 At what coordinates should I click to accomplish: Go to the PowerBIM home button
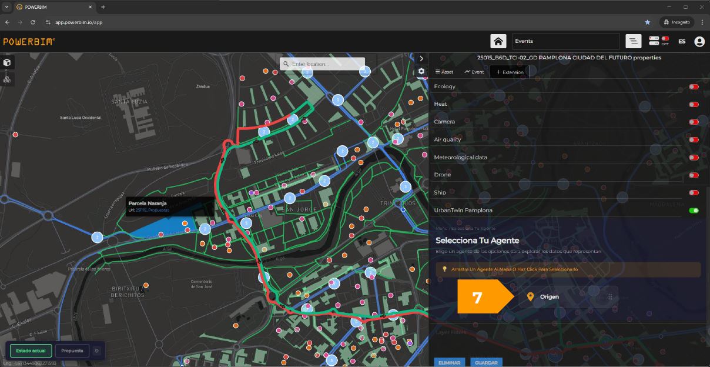tap(498, 41)
